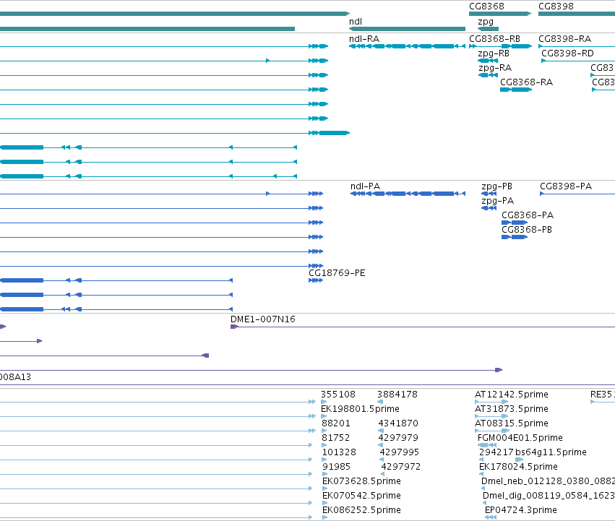Select the 101328 EST label
Screen dimensions: 615x521
[339, 452]
